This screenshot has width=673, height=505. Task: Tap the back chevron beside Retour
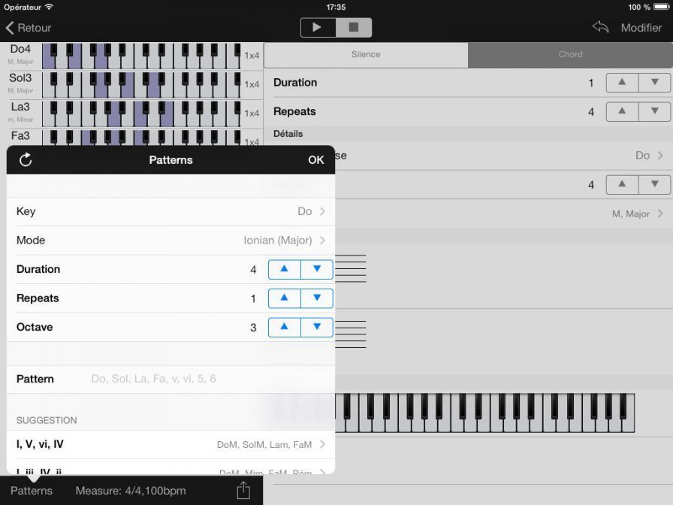coord(9,27)
